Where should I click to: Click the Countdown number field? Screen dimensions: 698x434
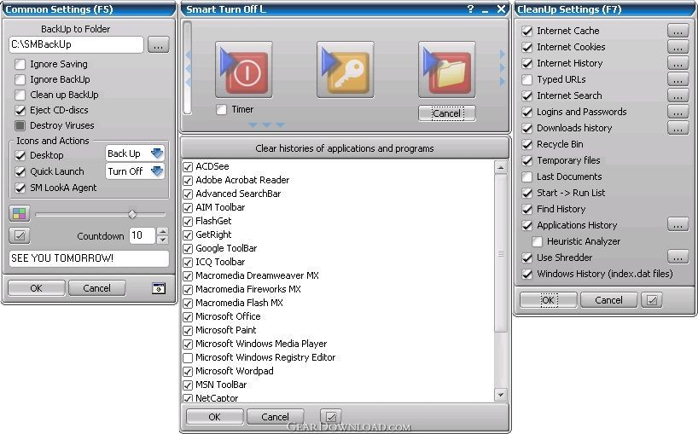(143, 235)
